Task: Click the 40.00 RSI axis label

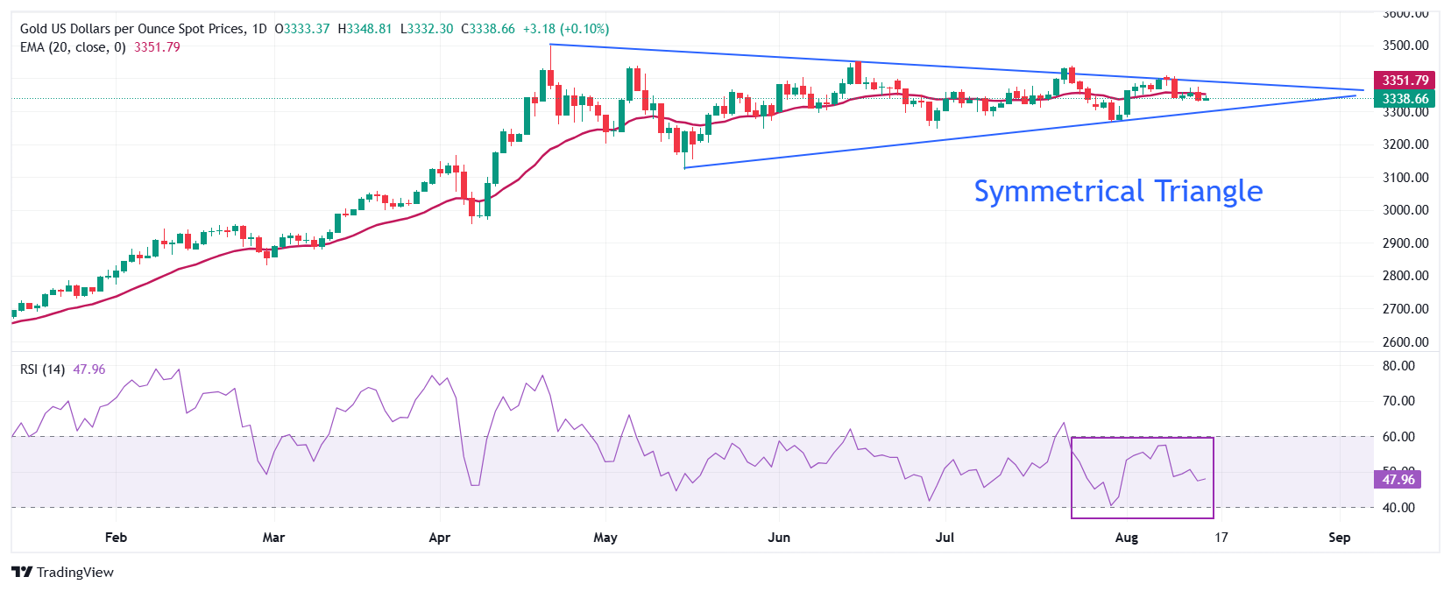Action: point(1398,508)
